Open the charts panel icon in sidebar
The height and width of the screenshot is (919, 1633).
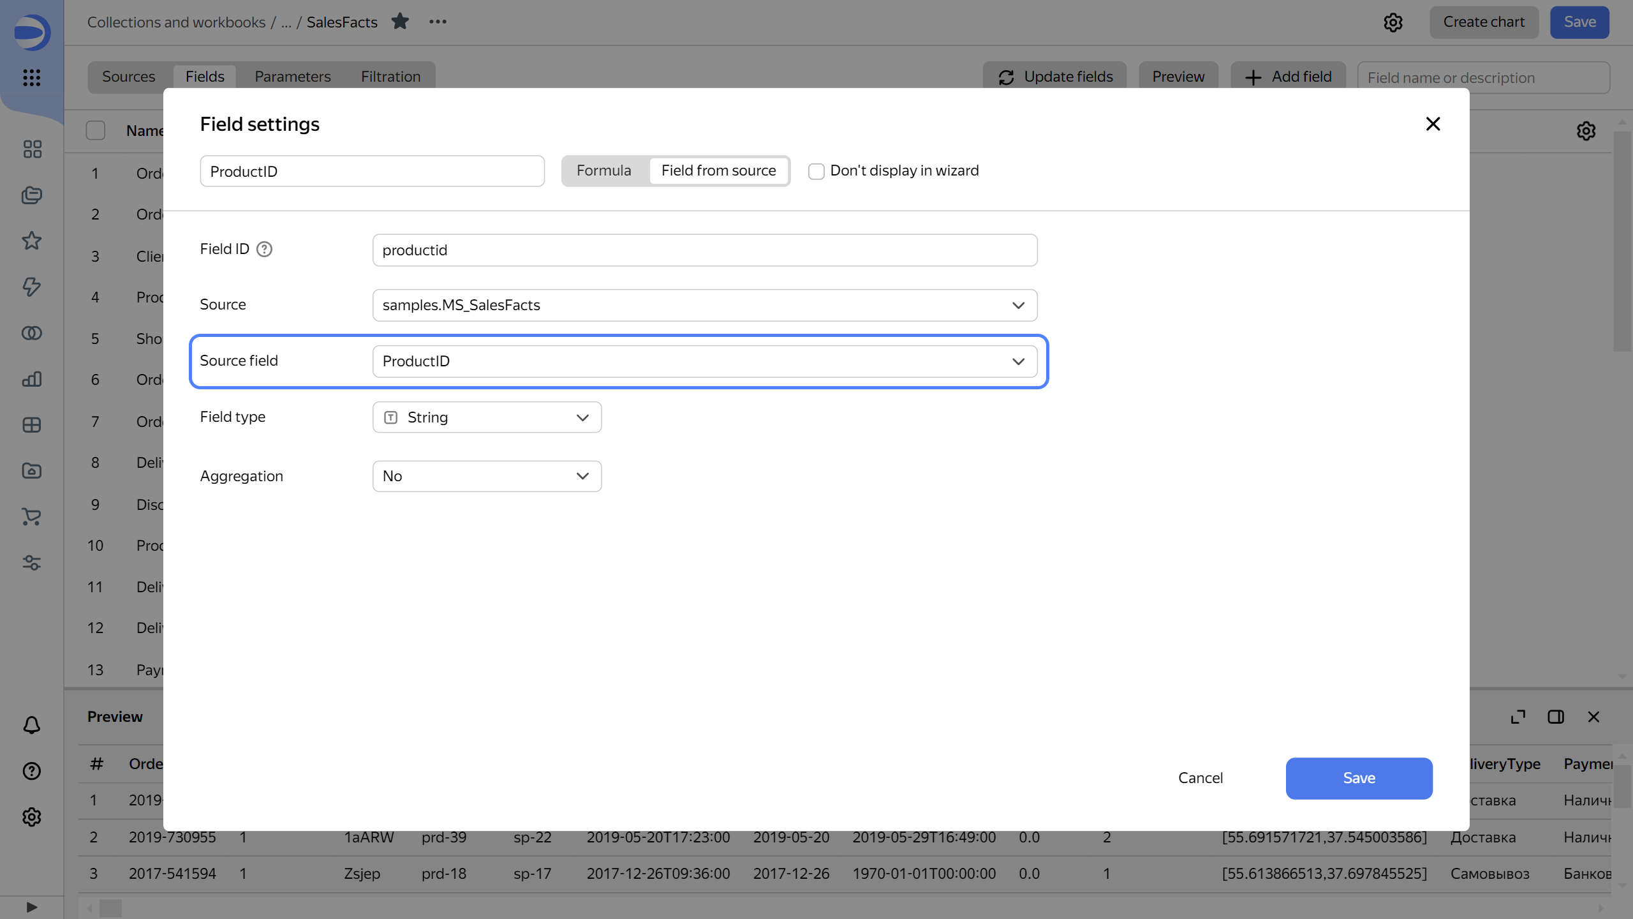click(32, 379)
